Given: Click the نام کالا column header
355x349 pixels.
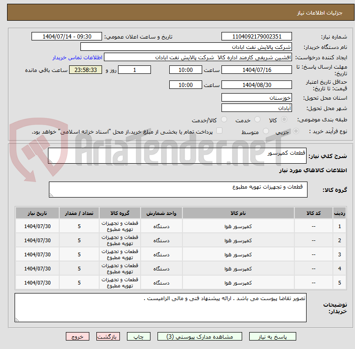Looking at the screenshot, I should [x=238, y=213].
